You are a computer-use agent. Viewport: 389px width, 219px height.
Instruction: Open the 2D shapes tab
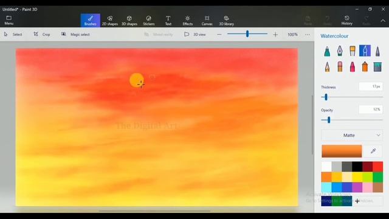(110, 20)
